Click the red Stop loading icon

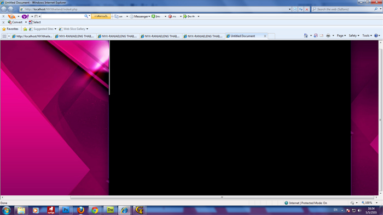pos(307,9)
